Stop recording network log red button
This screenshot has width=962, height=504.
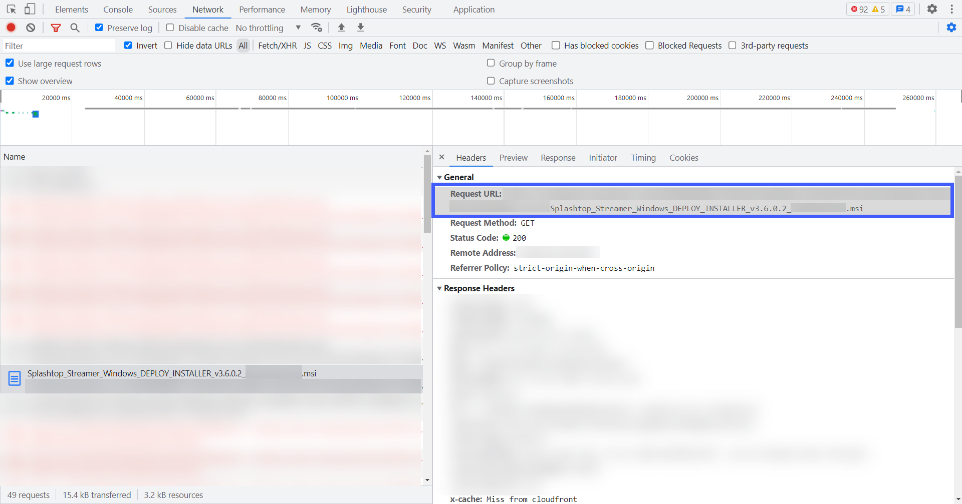(x=11, y=28)
